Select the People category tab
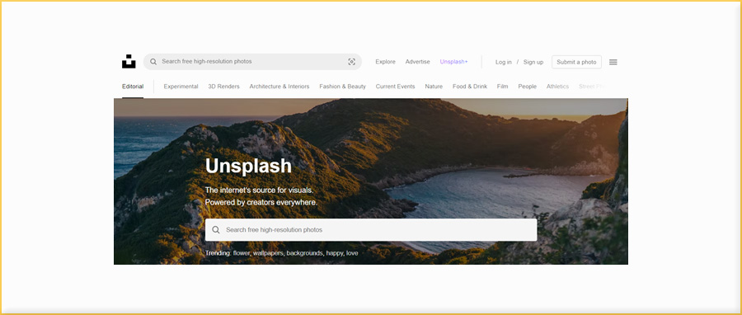The width and height of the screenshot is (742, 315). [x=527, y=87]
